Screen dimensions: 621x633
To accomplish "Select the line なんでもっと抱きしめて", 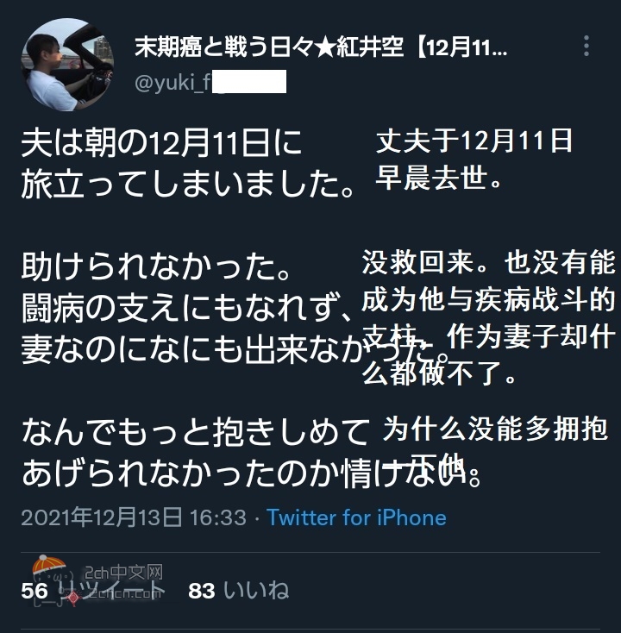I will [x=196, y=432].
